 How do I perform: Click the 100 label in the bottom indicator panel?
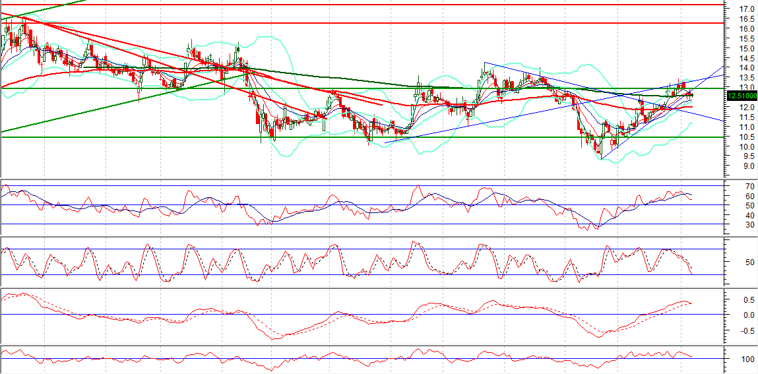pos(748,359)
